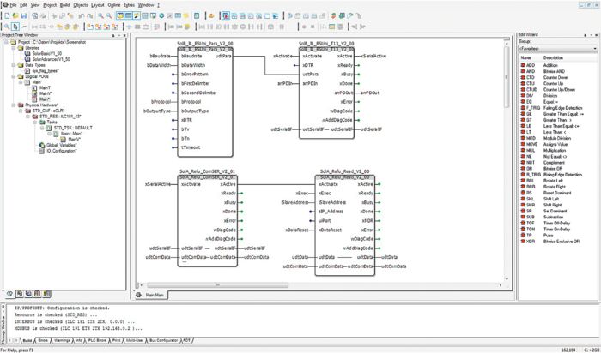Click the globe icon in the top toolbar

click(161, 15)
